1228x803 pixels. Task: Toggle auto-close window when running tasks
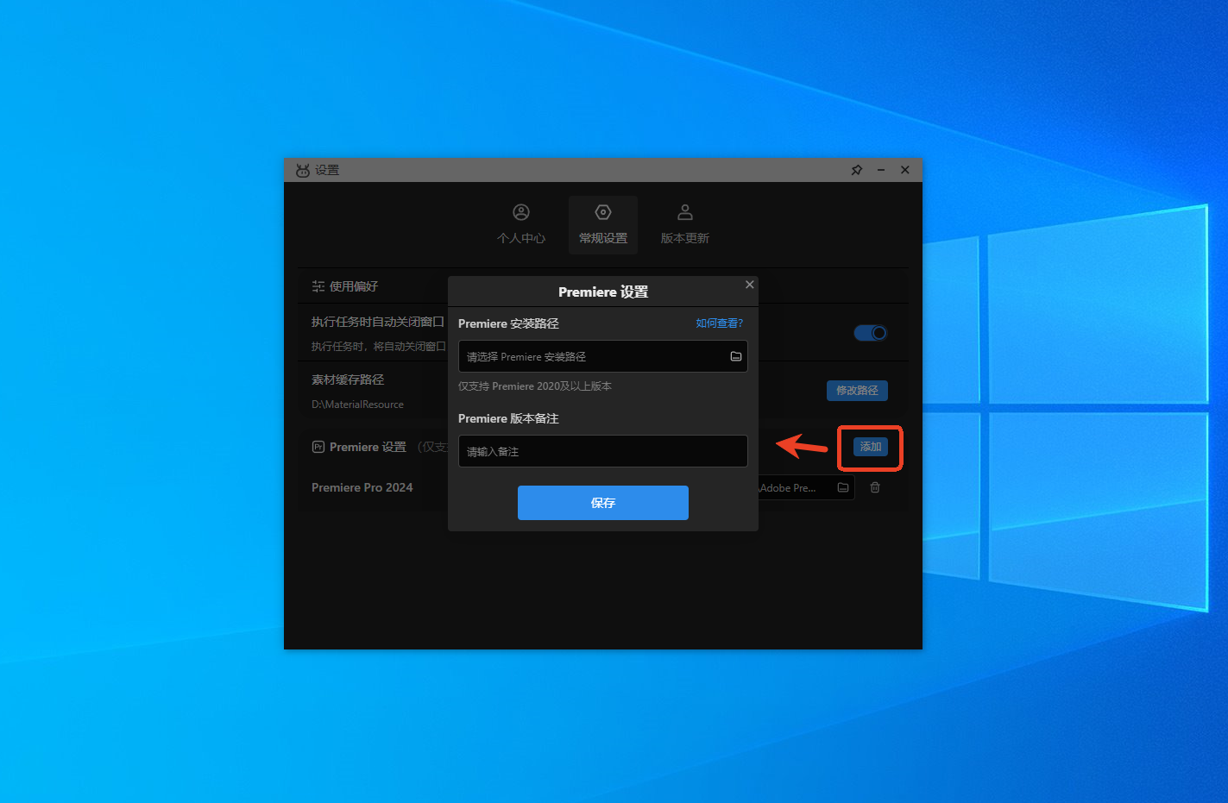coord(870,333)
